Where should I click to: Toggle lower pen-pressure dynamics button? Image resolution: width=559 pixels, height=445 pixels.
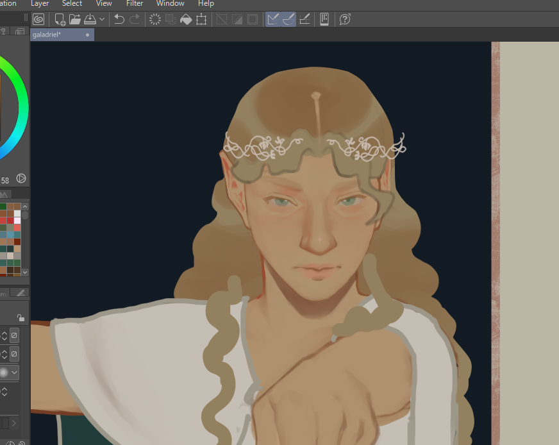pos(14,354)
